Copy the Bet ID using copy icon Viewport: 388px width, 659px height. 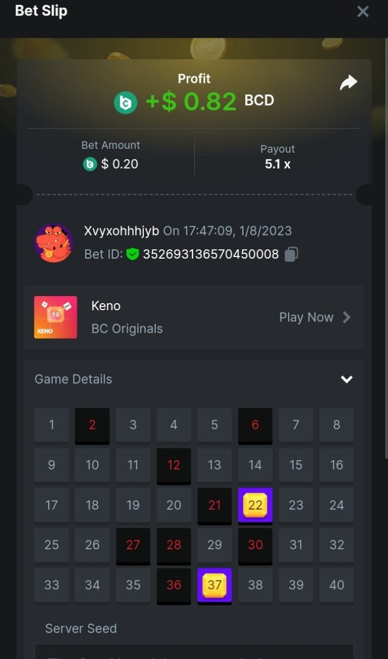(x=291, y=254)
